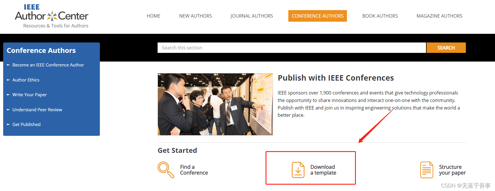Open JOURNAL AUTHORS in navigation
495x191 pixels.
252,16
